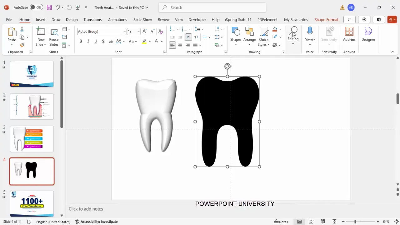Open the File menu

9,19
